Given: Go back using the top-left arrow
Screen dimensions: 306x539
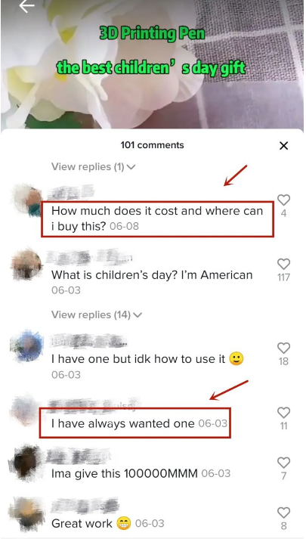Looking at the screenshot, I should pyautogui.click(x=26, y=6).
